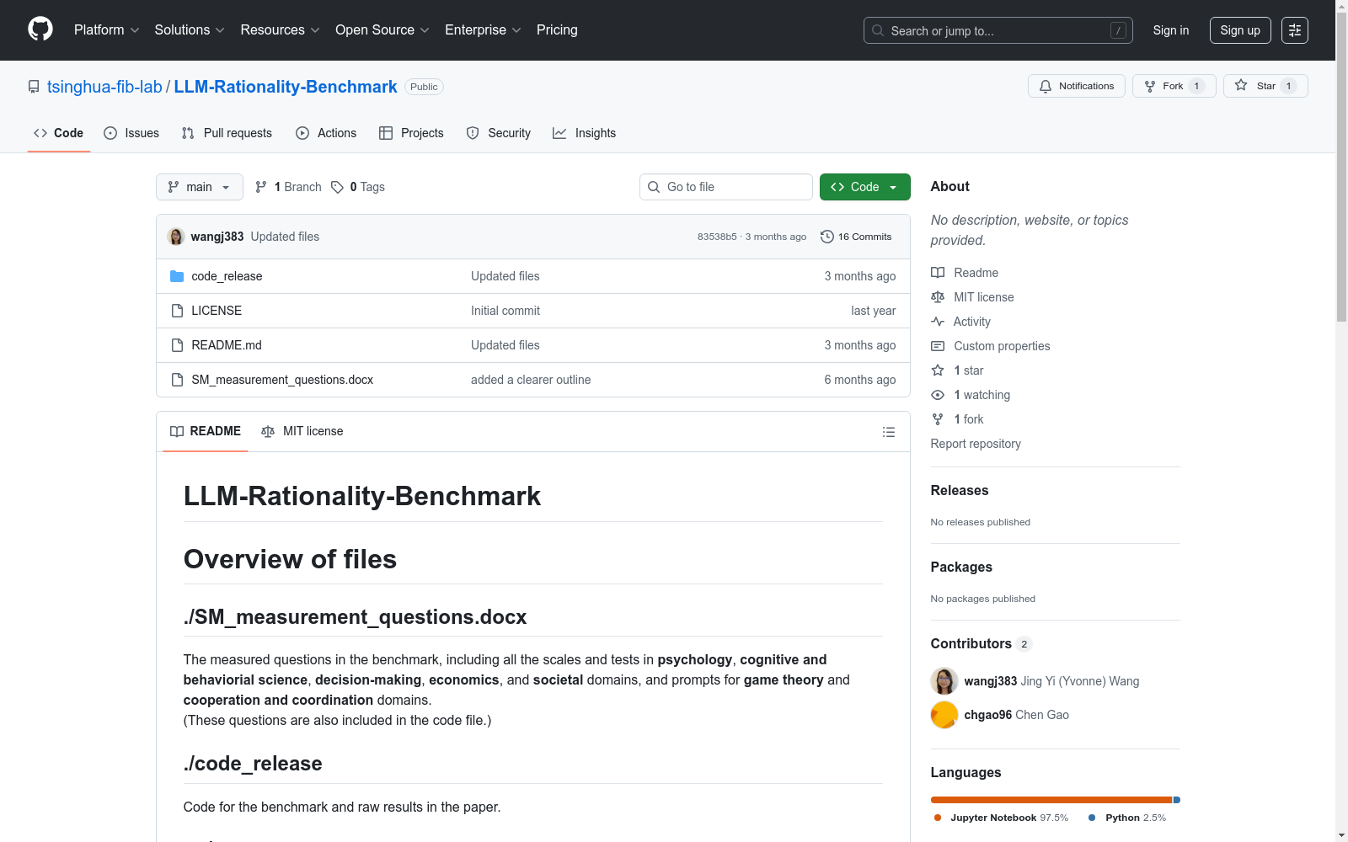The height and width of the screenshot is (842, 1348).
Task: Click the tag icon next to Tags
Action: click(x=337, y=187)
